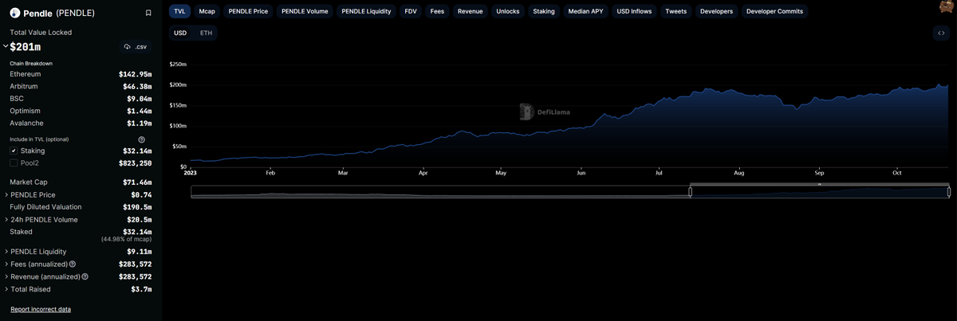Viewport: 957px width, 321px height.
Task: Expand the Revenue (annualized) row
Action: coord(7,276)
